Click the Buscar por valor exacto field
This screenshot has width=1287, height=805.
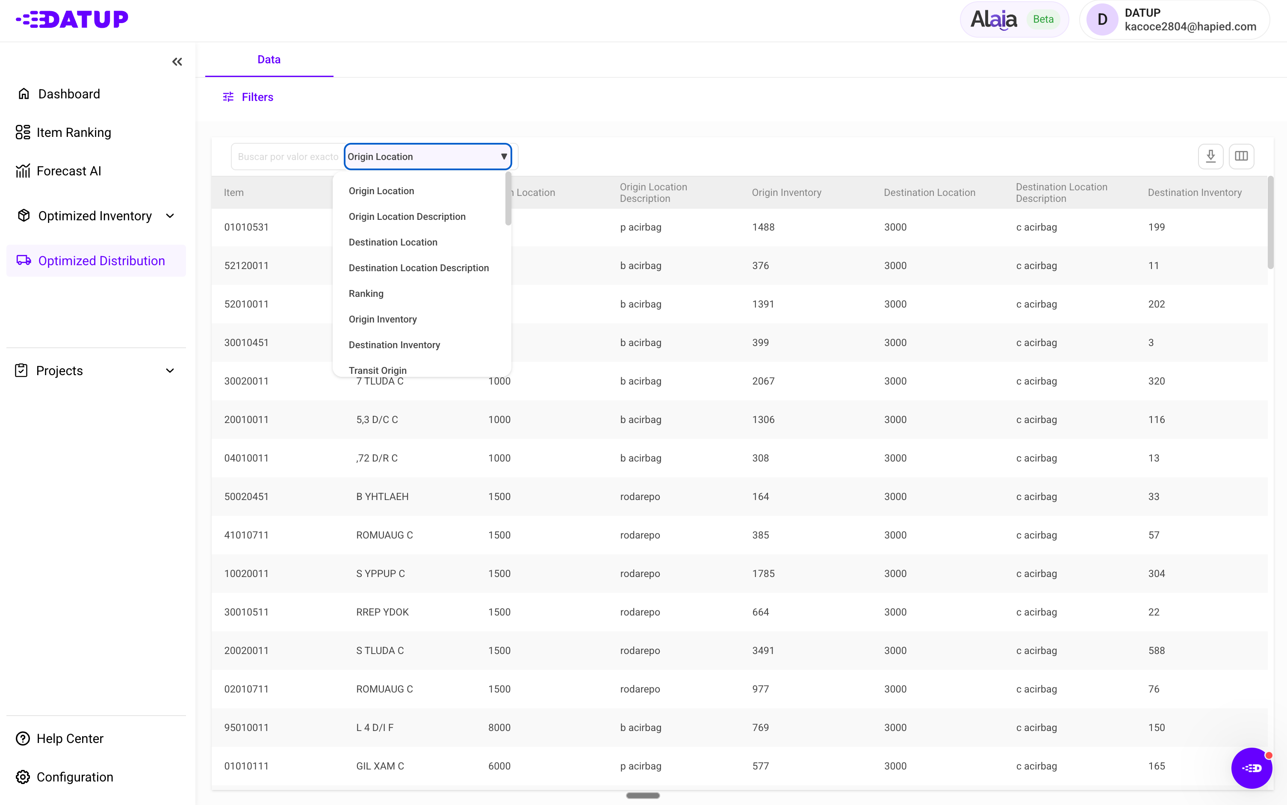(287, 157)
